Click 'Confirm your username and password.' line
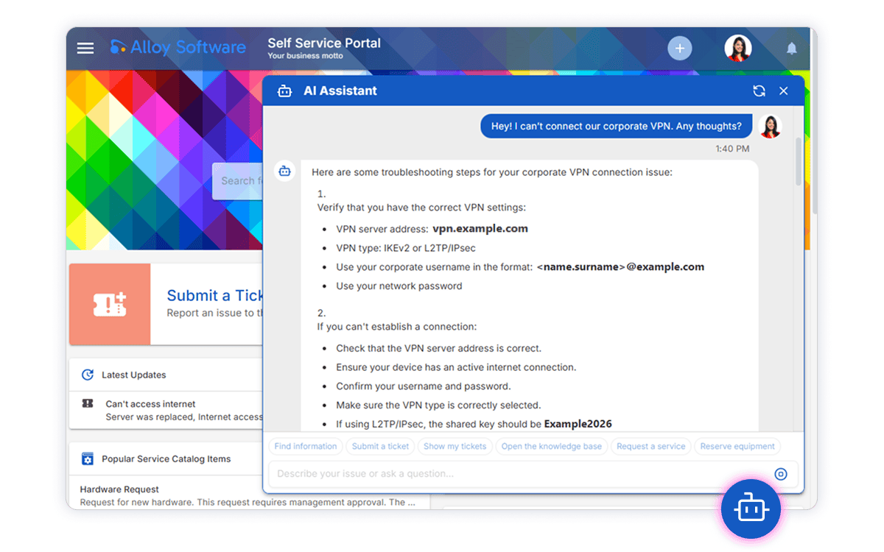The width and height of the screenshot is (884, 552). coord(424,386)
